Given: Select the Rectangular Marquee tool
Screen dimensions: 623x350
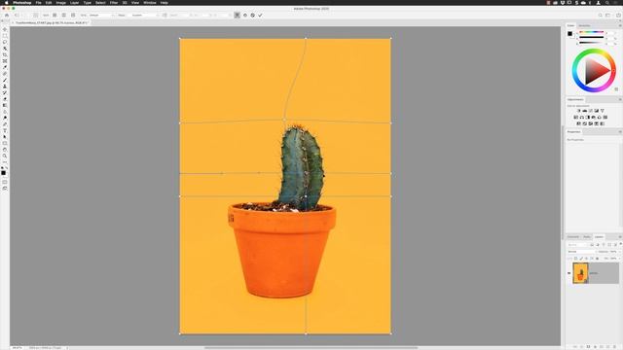Looking at the screenshot, I should (5, 36).
